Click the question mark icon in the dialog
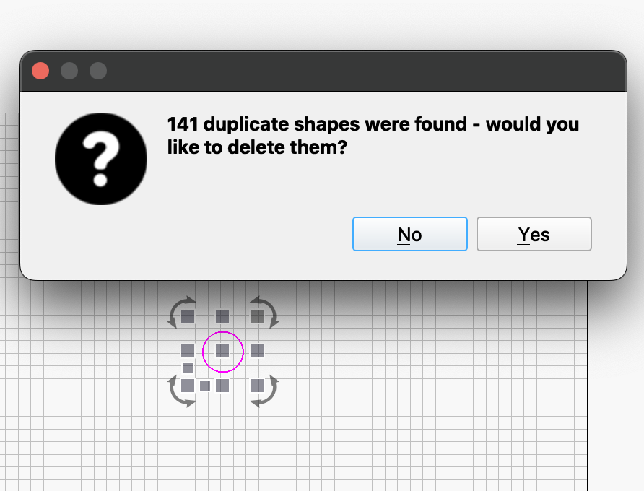The image size is (644, 491). click(x=100, y=158)
